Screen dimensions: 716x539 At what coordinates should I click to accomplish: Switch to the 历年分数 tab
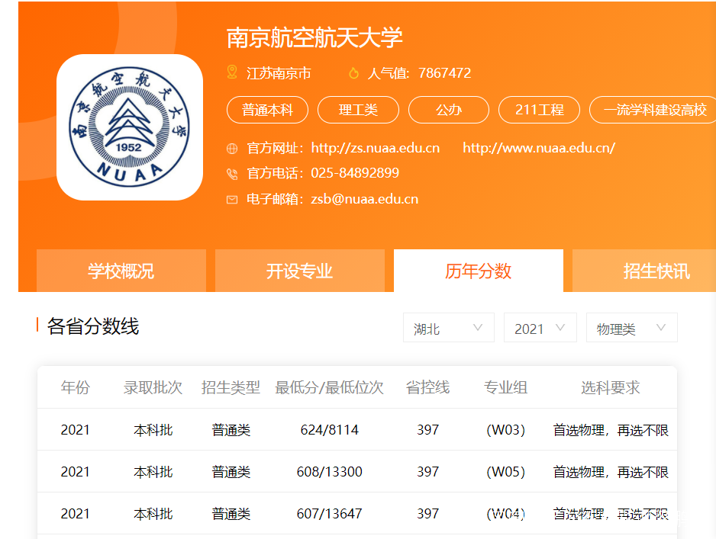click(478, 271)
